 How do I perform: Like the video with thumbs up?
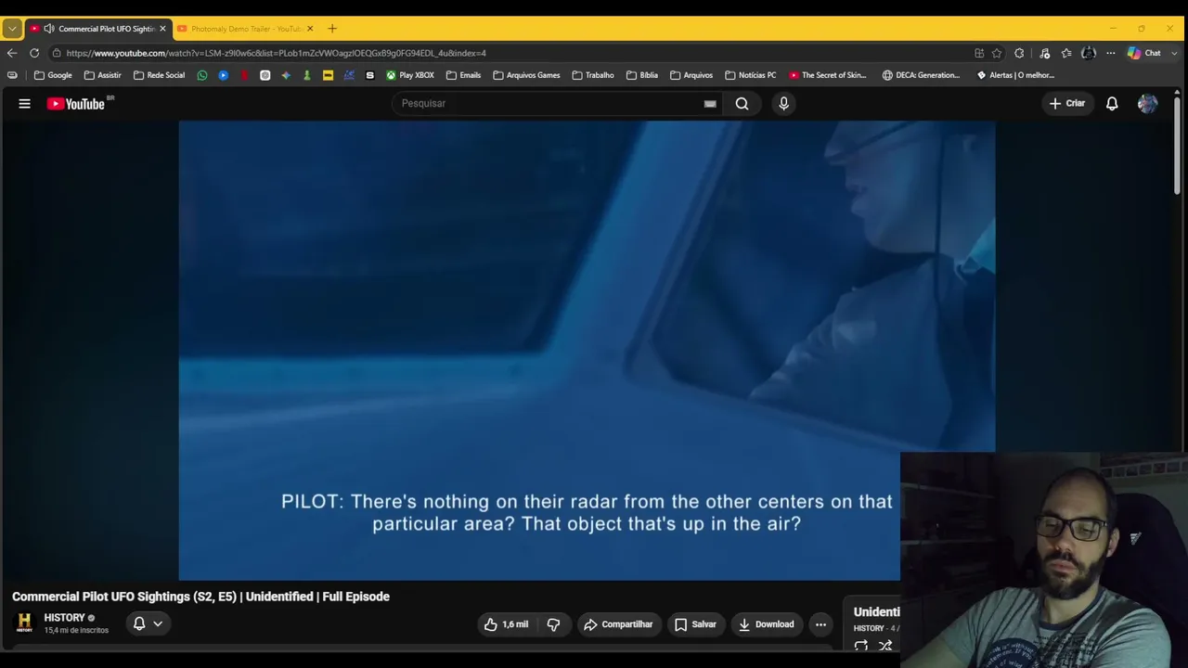pos(506,624)
